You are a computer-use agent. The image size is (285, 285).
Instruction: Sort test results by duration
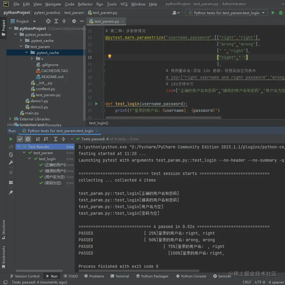[46, 139]
